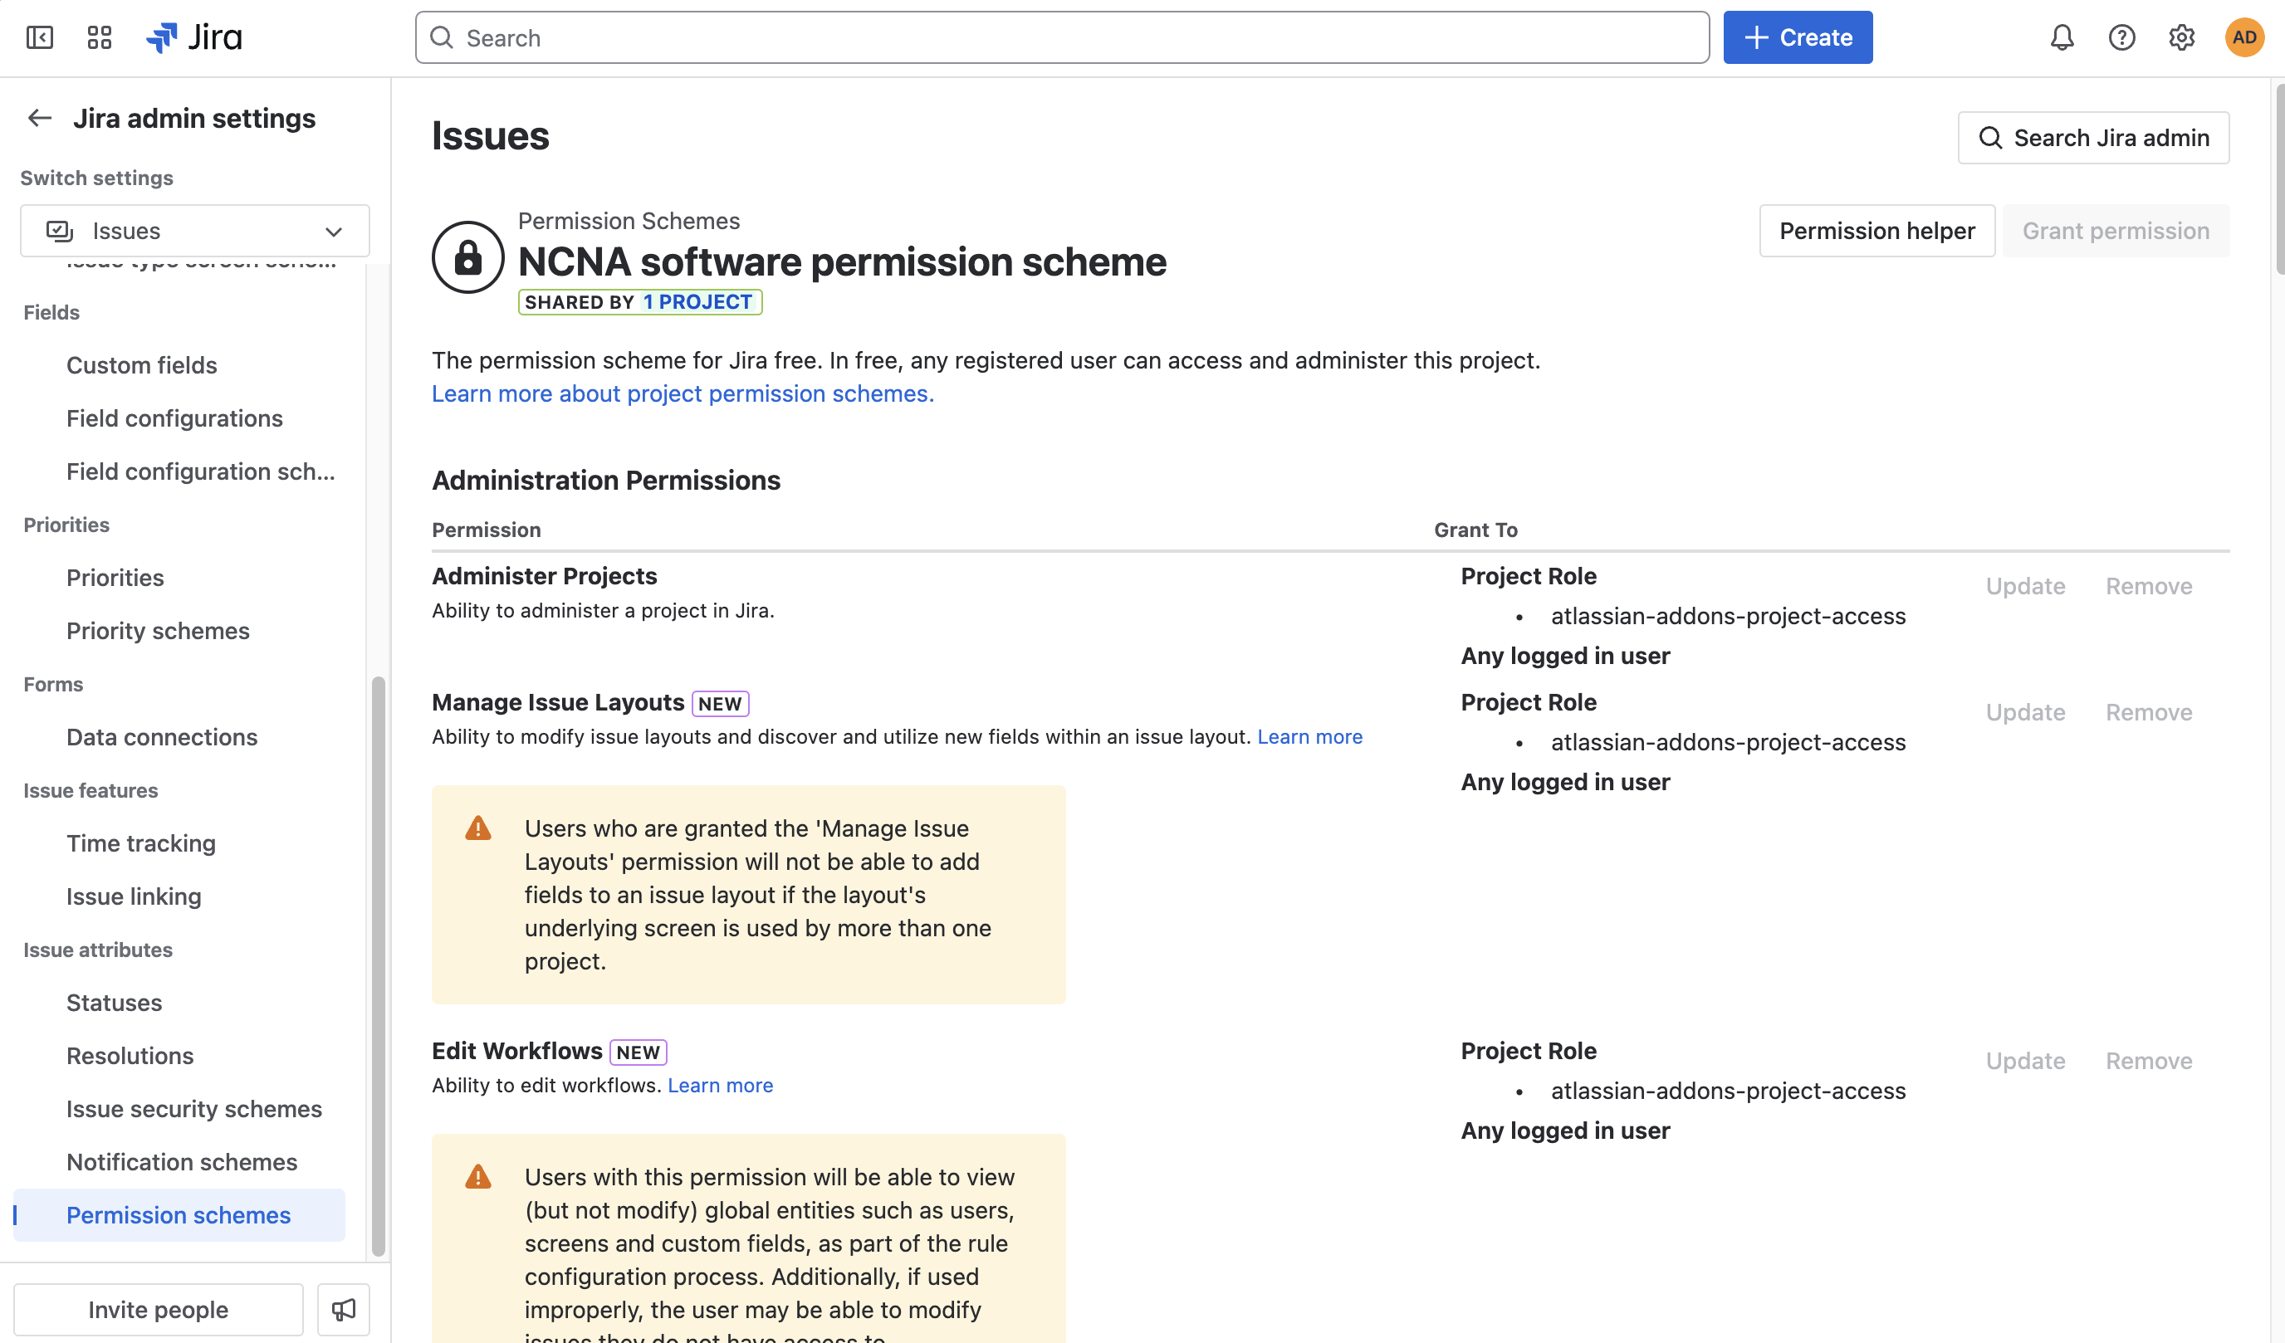Click the warning icon in Manage Issue Layouts note
Viewport: 2285px width, 1343px height.
click(478, 828)
